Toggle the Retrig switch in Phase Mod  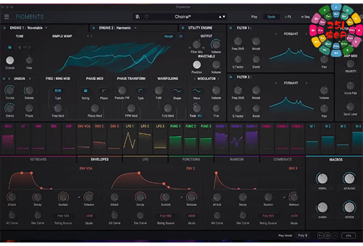pyautogui.click(x=85, y=91)
